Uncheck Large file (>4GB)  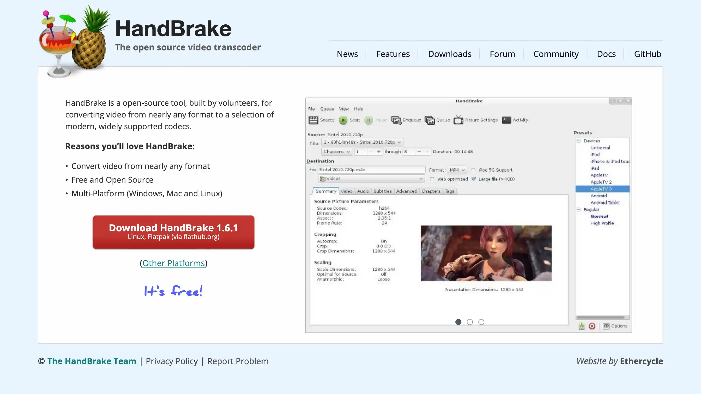click(x=474, y=179)
